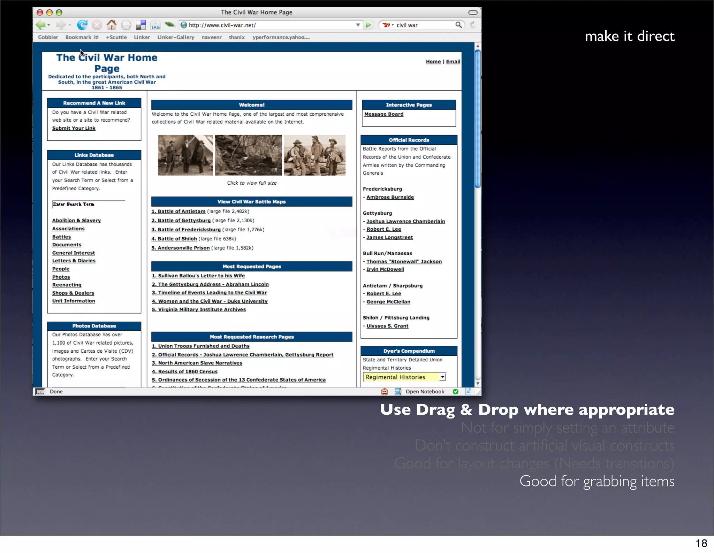Reload the page with the blue refresh icon
Screen dimensions: 714x553
pyautogui.click(x=82, y=25)
